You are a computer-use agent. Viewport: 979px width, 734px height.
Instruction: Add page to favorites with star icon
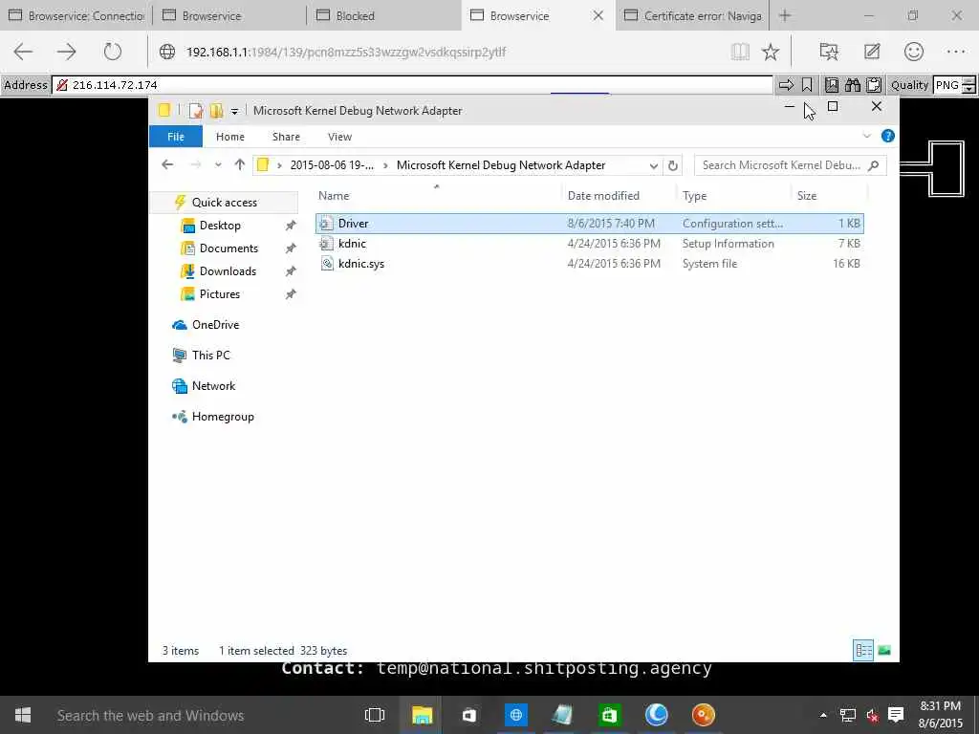pyautogui.click(x=771, y=52)
